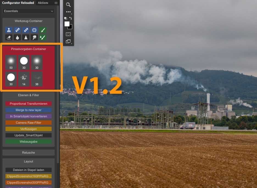Click Dateien in Stapel laden
This screenshot has height=188, width=257.
click(x=29, y=170)
